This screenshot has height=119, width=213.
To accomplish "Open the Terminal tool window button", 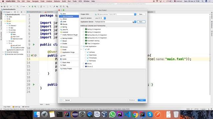I will click(x=26, y=107).
